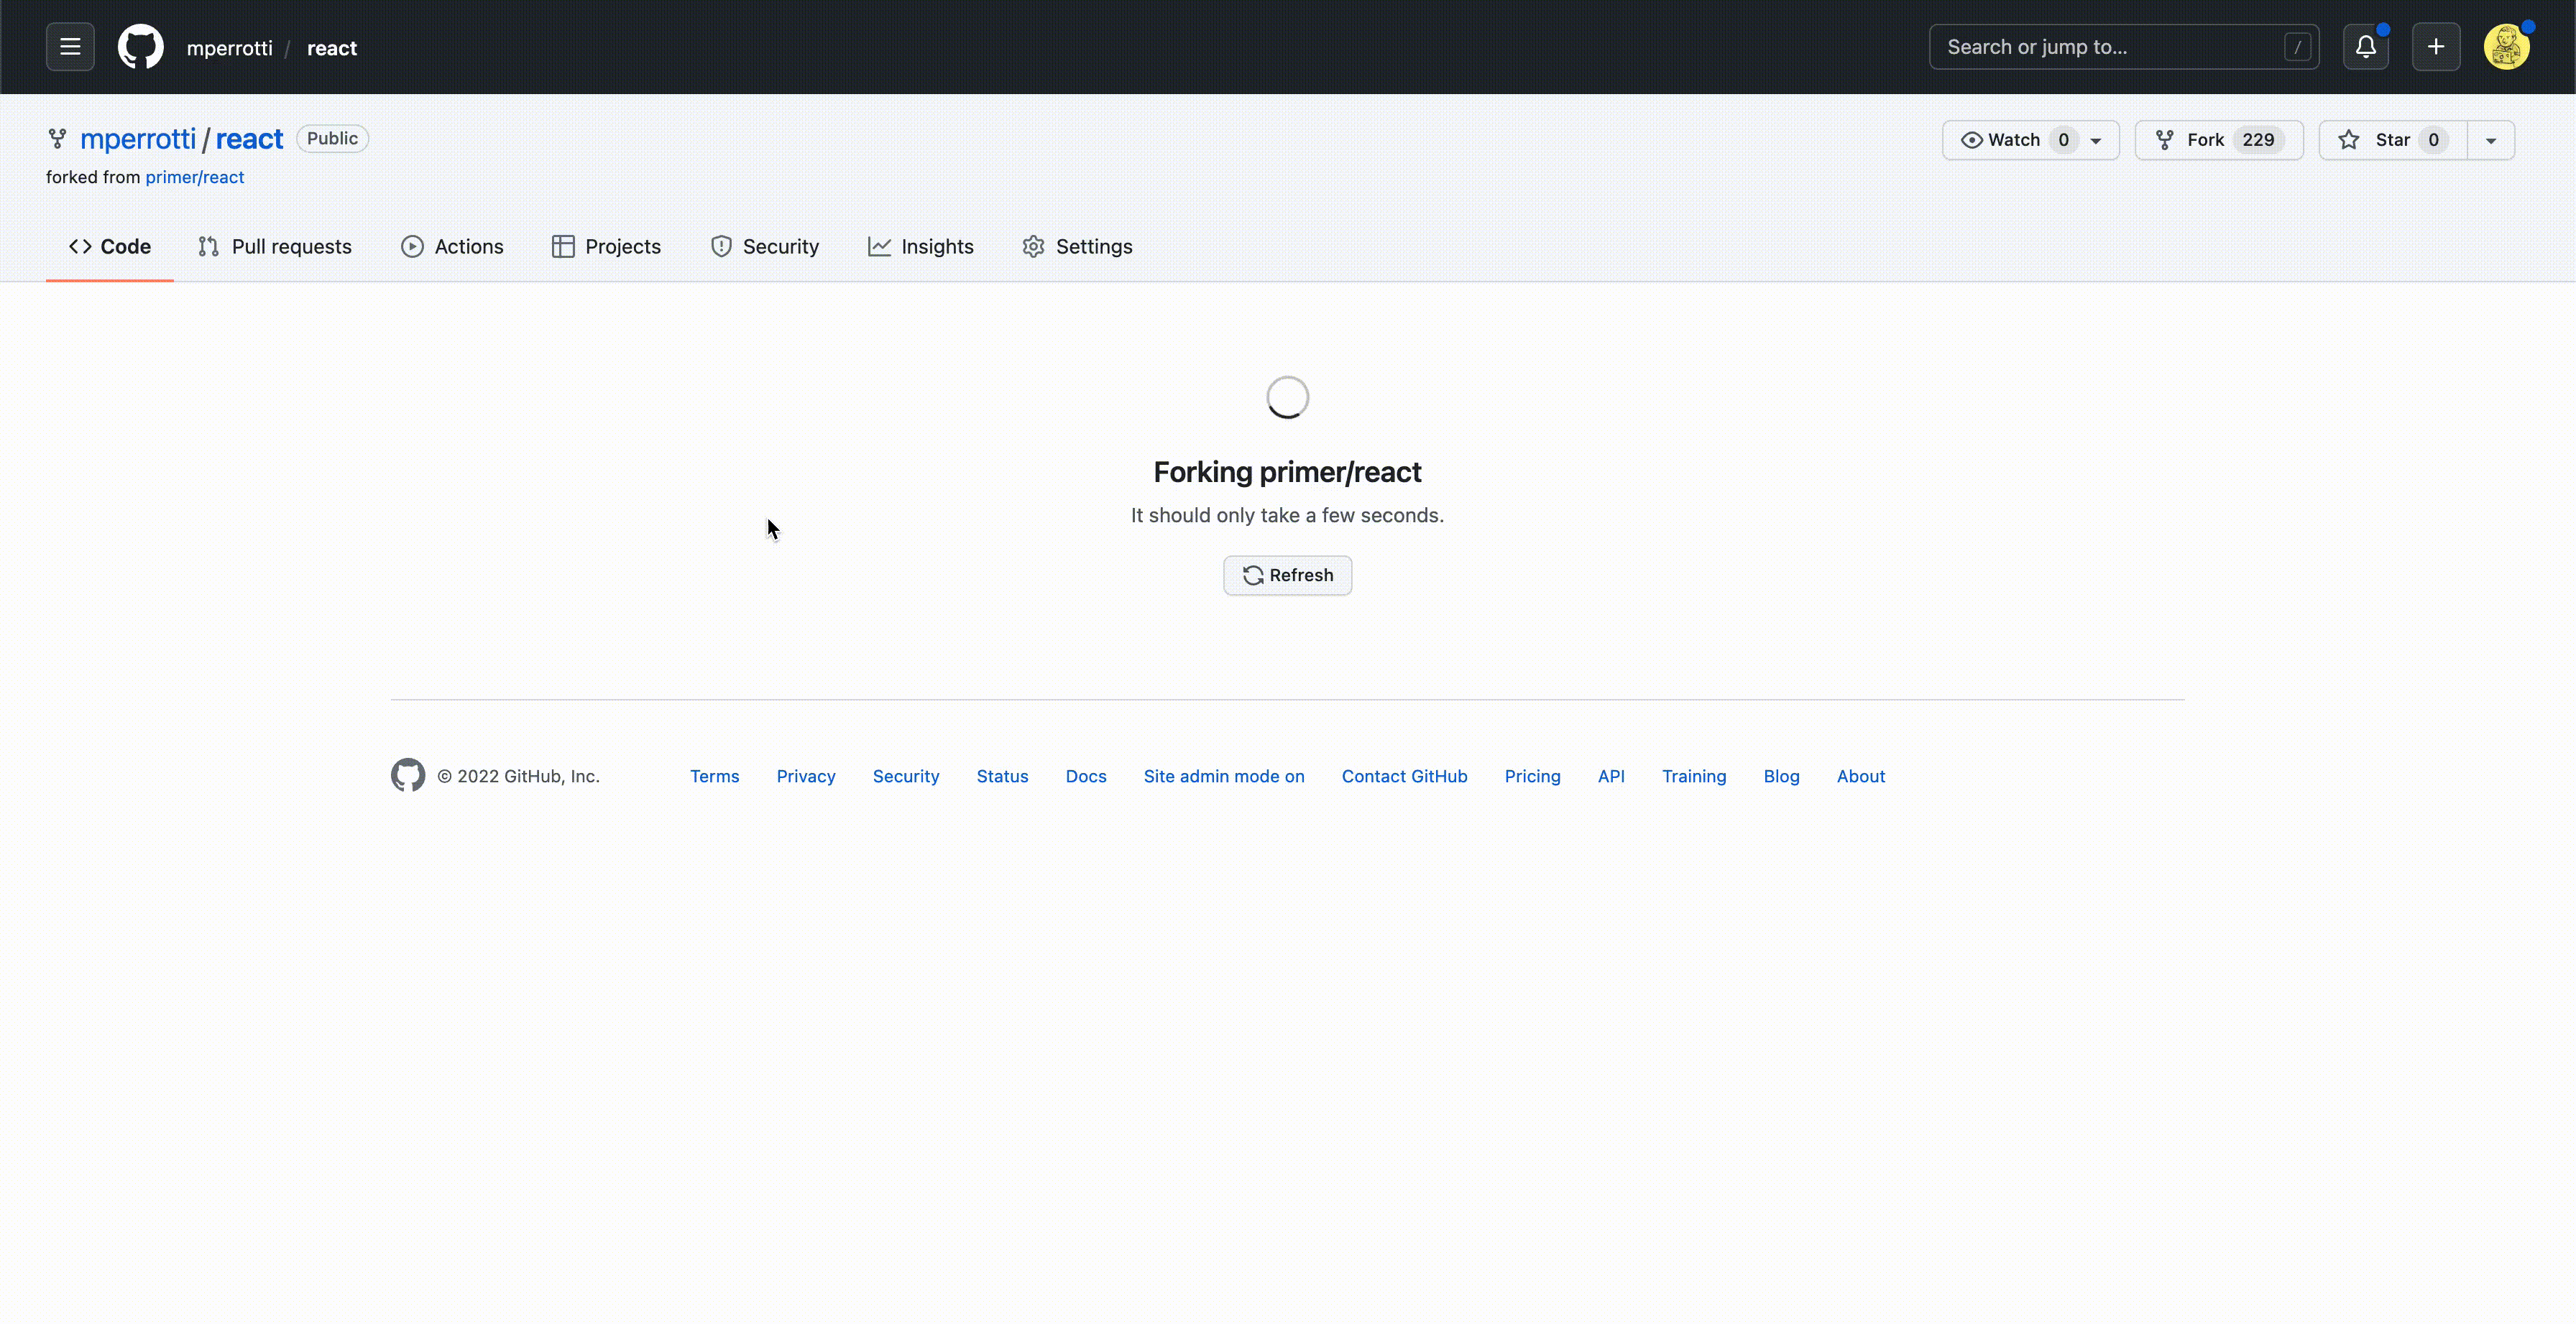Star the mperrotti/react repository

[2393, 140]
